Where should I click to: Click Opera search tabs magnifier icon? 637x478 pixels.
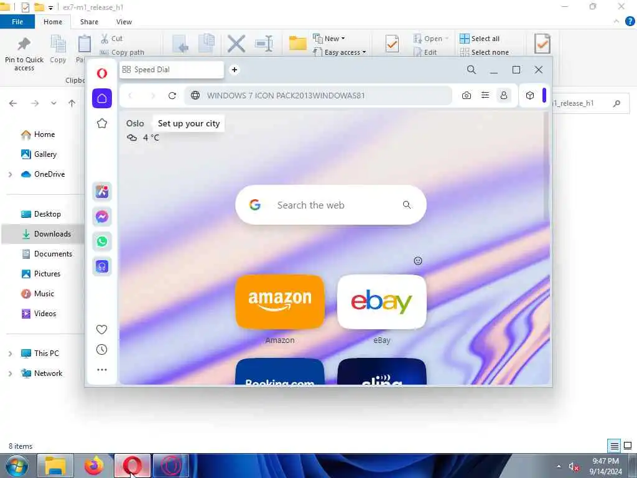coord(472,70)
